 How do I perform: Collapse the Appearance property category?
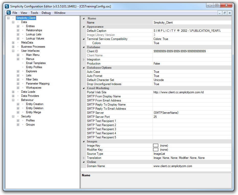coord(84,27)
